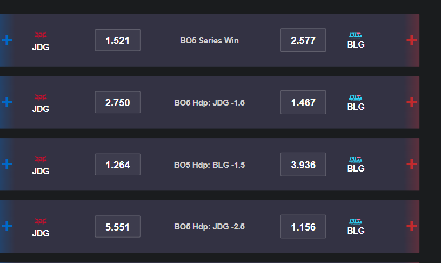Click JDG team logo in series win row
Image resolution: width=441 pixels, height=263 pixels.
(41, 35)
